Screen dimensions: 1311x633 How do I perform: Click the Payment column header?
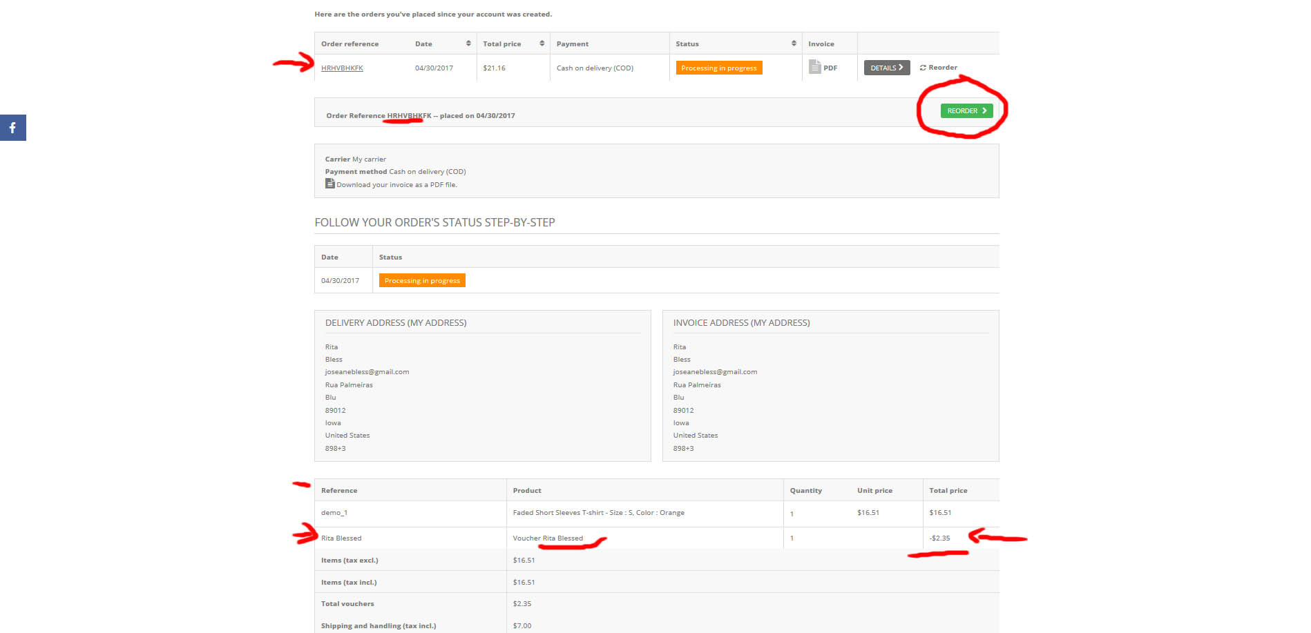point(573,43)
